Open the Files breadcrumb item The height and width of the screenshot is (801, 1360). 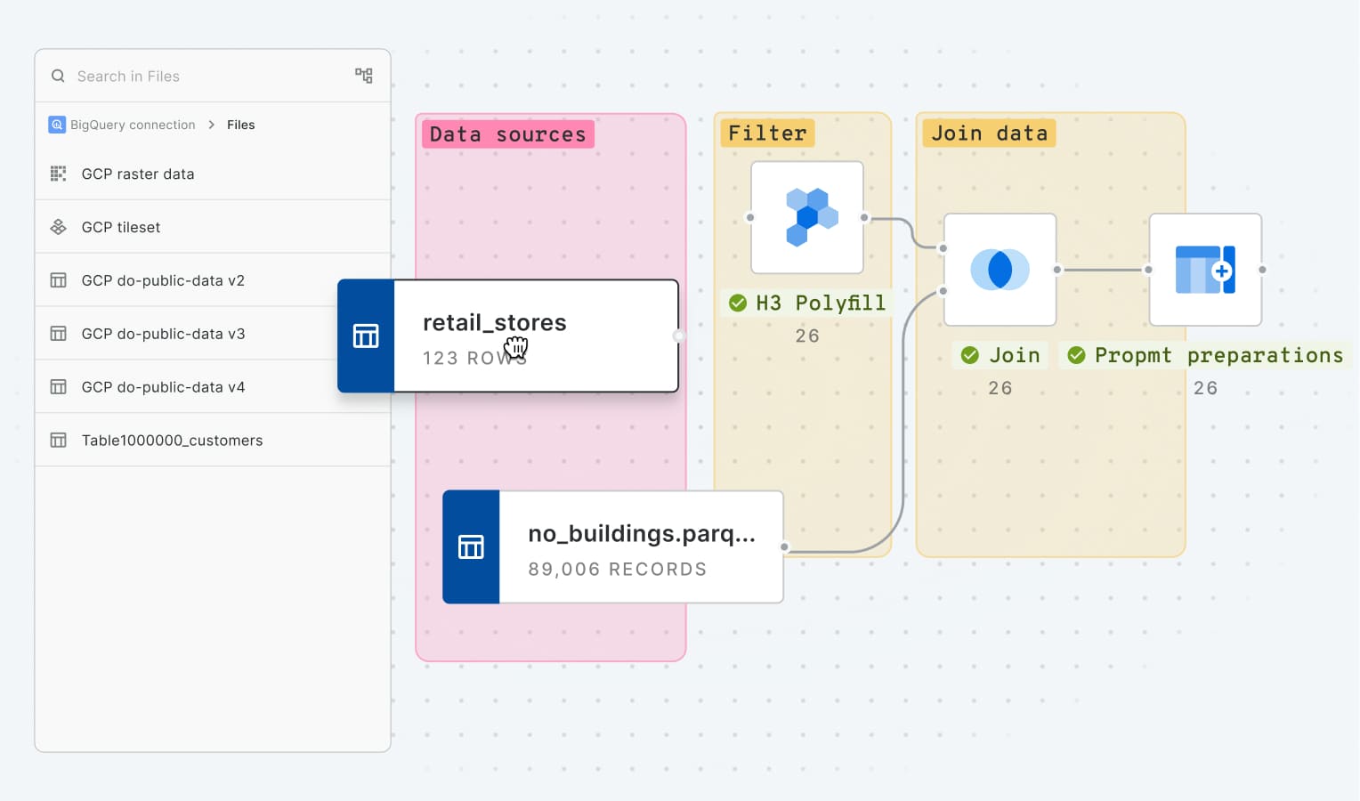tap(240, 125)
